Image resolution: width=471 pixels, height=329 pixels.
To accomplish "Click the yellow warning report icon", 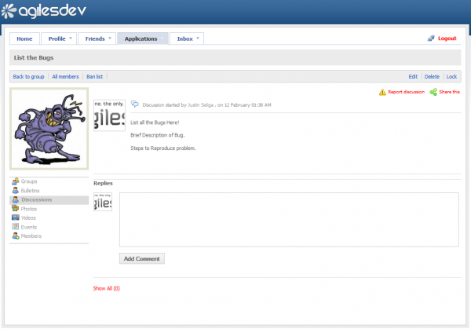I will click(382, 92).
